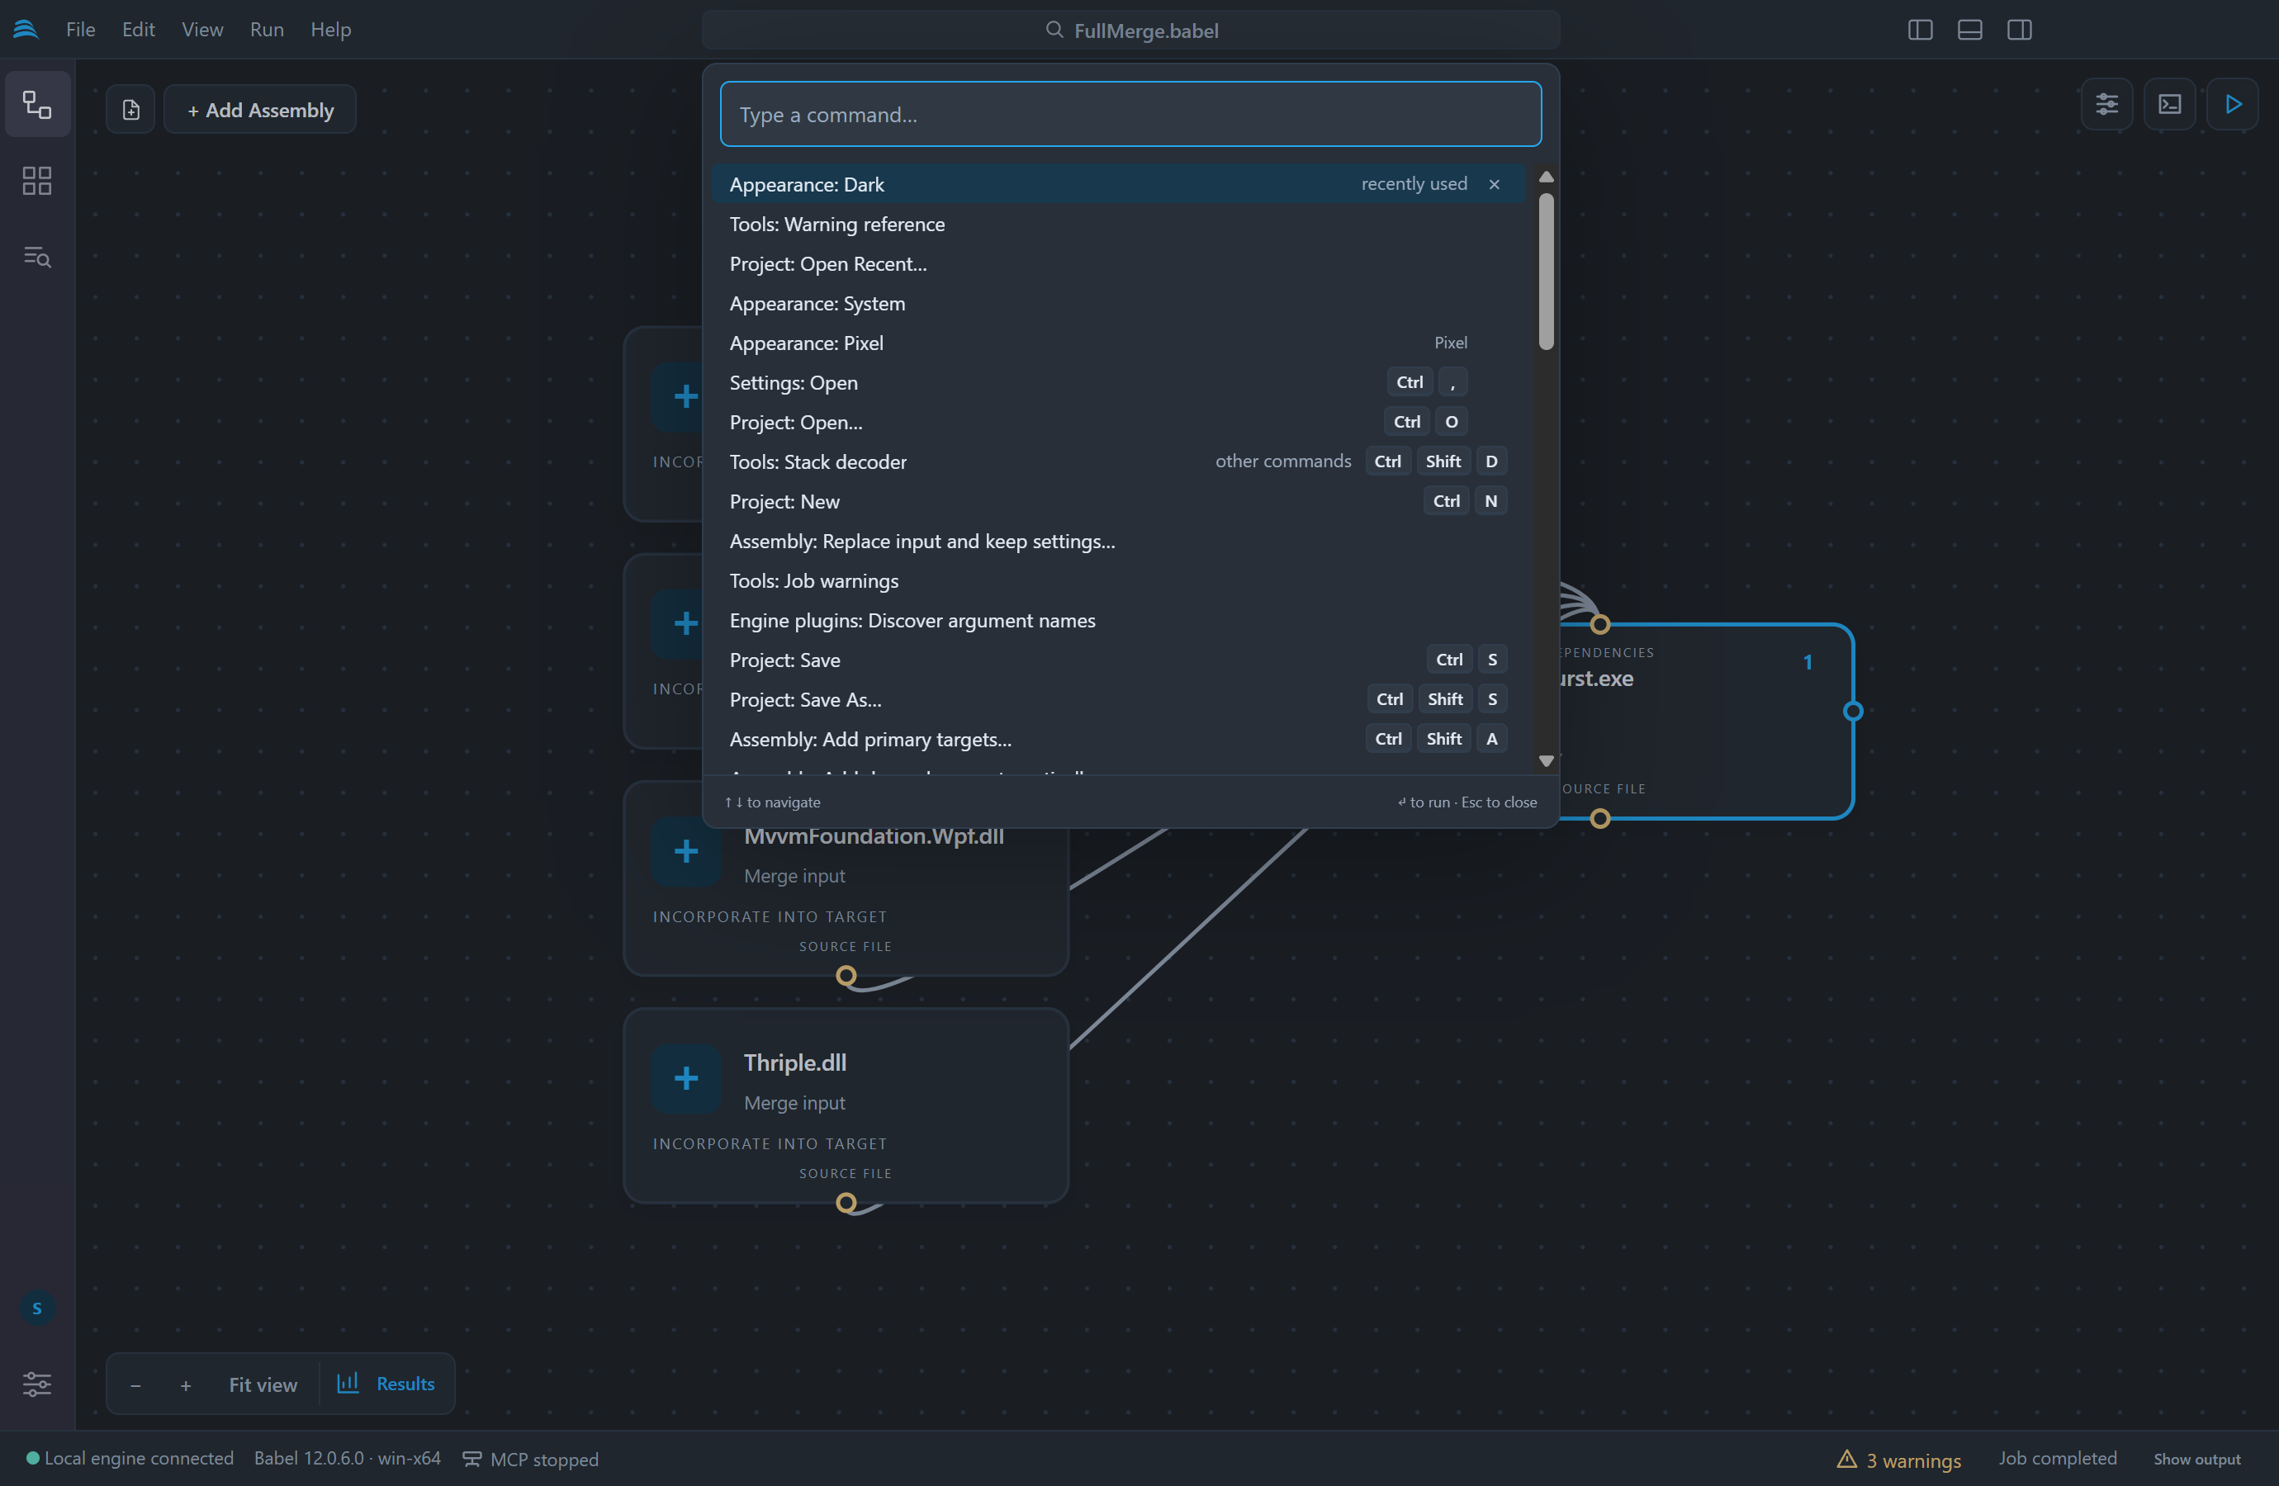This screenshot has height=1486, width=2279.
Task: Click the blue output port on exe node
Action: [x=1853, y=712]
